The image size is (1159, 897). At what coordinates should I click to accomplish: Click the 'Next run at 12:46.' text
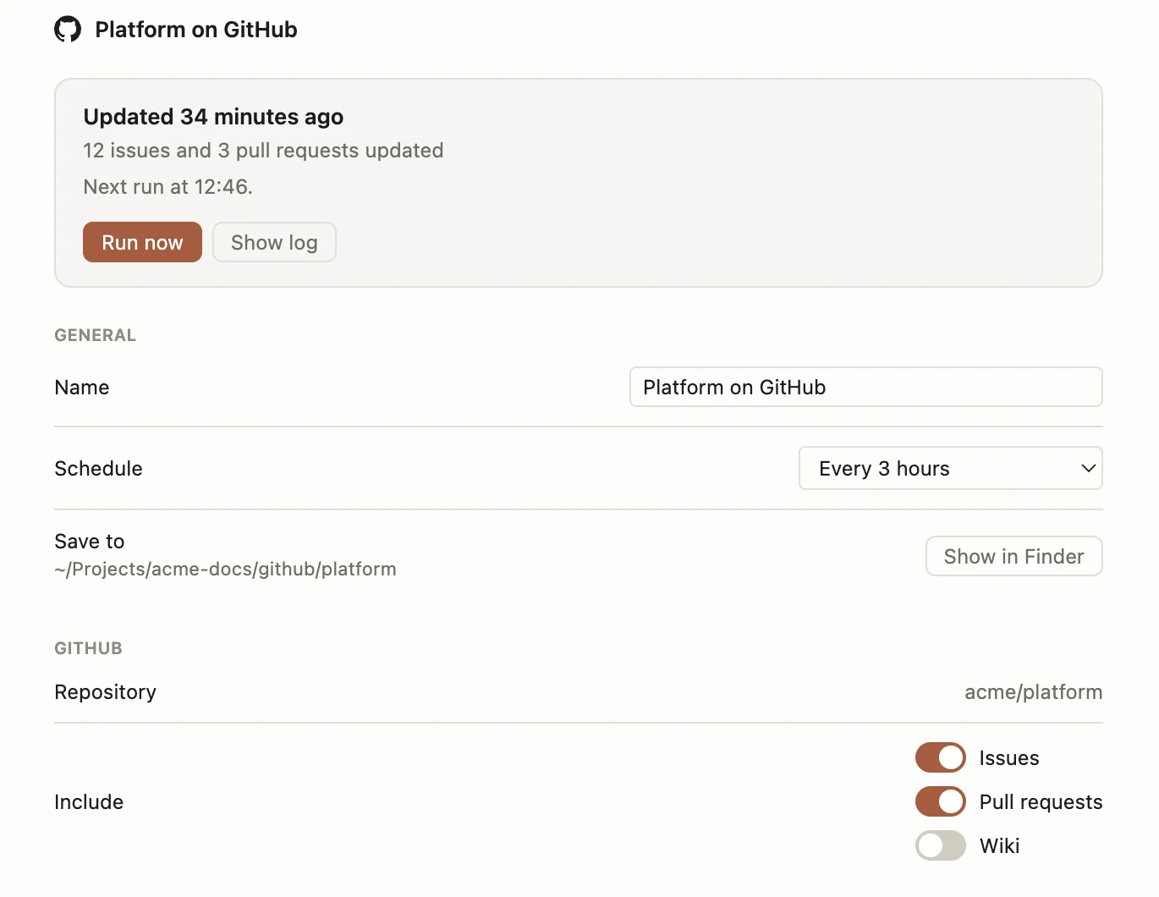168,187
